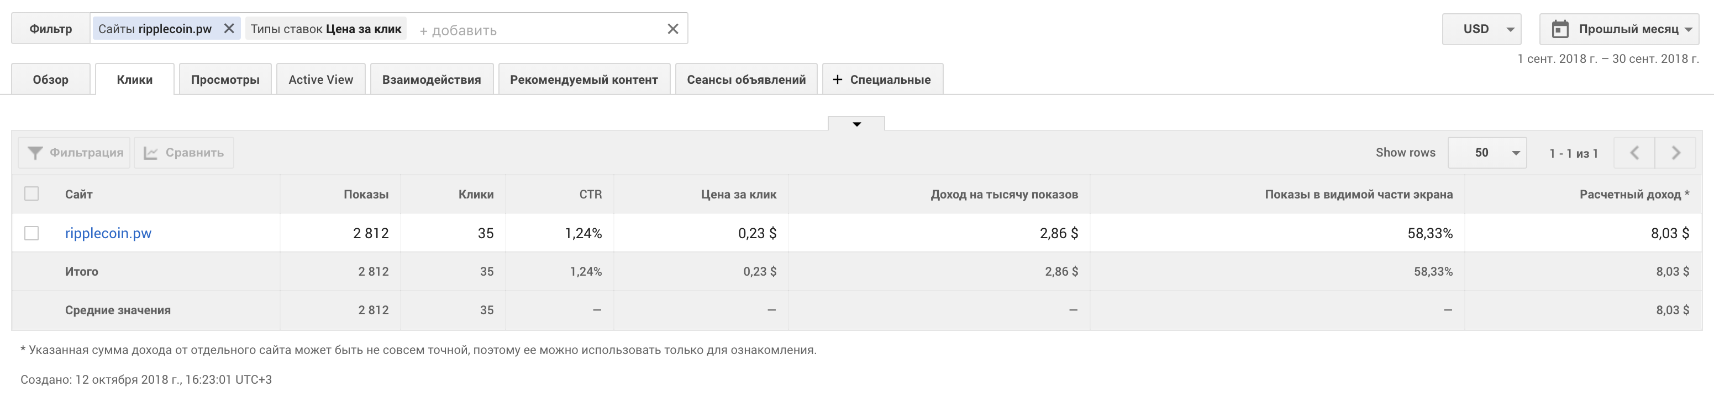Sort by the Расчетный доход column header
Screen dimensions: 1714x419
click(x=1629, y=195)
